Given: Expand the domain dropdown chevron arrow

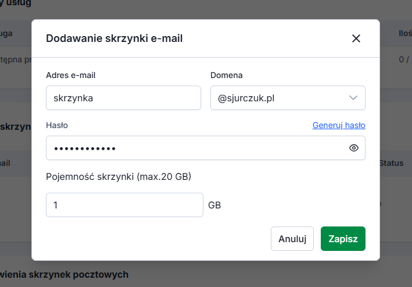Looking at the screenshot, I should 354,98.
